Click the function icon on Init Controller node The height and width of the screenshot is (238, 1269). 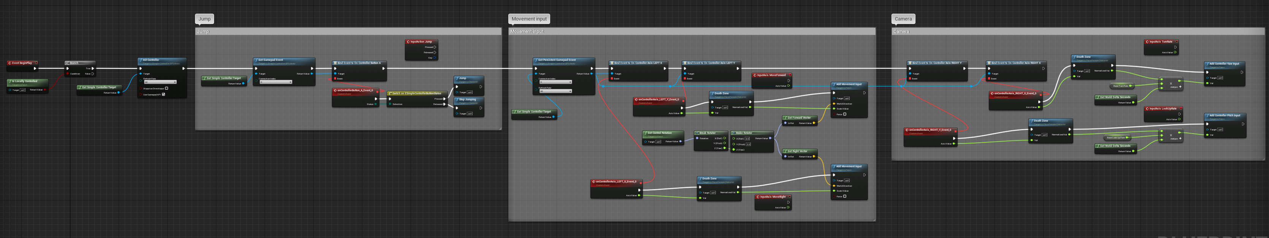tap(141, 60)
